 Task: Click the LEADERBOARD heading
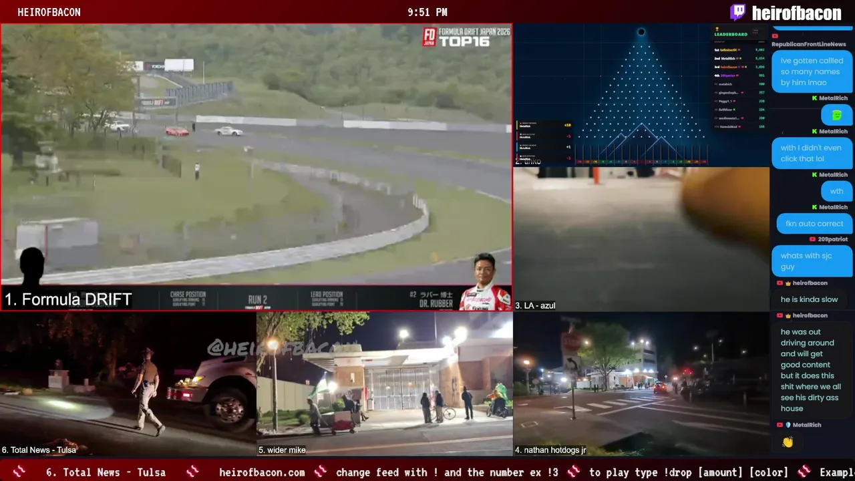pyautogui.click(x=731, y=34)
